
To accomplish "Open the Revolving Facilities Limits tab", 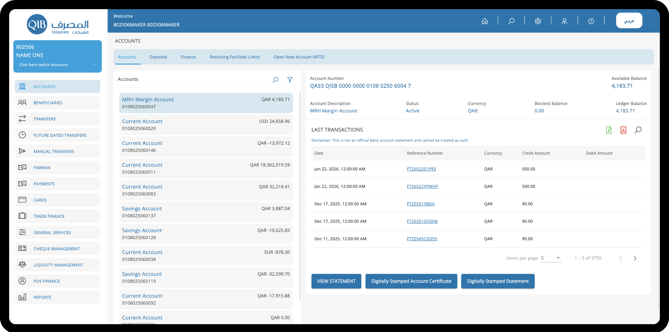I will [x=235, y=57].
